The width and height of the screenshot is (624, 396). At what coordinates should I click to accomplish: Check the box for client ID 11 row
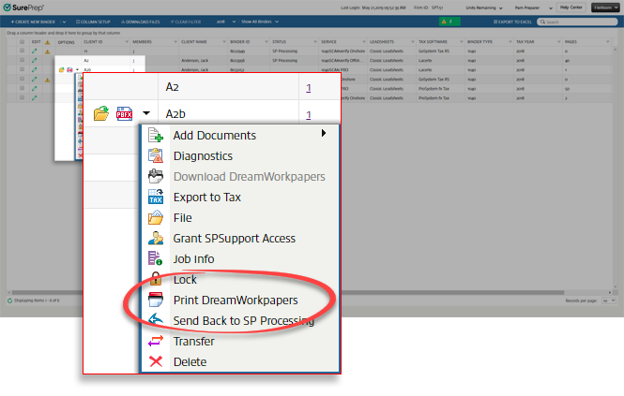[x=22, y=51]
